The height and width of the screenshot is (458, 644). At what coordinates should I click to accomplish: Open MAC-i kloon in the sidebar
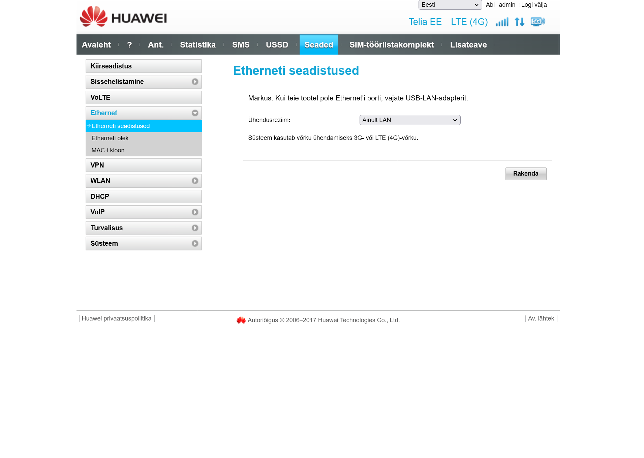(144, 150)
